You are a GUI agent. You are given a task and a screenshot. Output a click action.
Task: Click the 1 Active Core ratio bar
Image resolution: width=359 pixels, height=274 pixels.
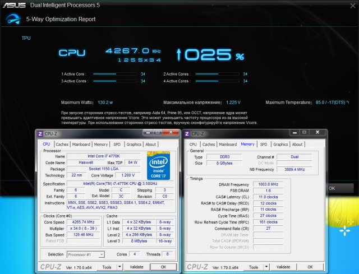(x=115, y=74)
